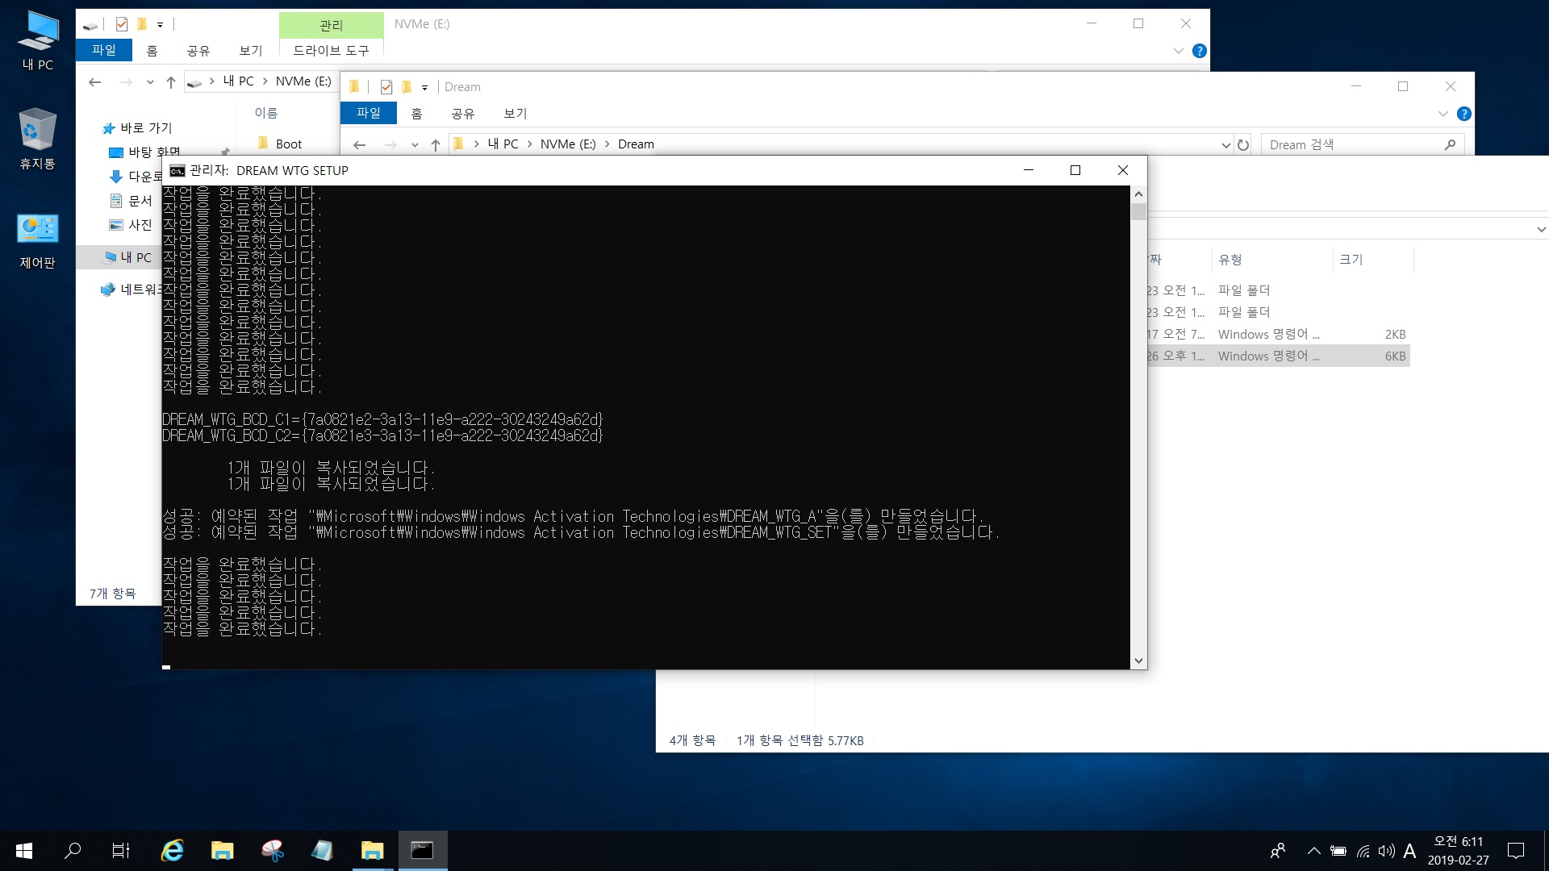Open 공유 tab in Dream window
This screenshot has height=871, width=1549.
463,114
